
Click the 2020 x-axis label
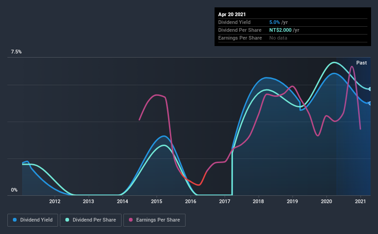[326, 201]
